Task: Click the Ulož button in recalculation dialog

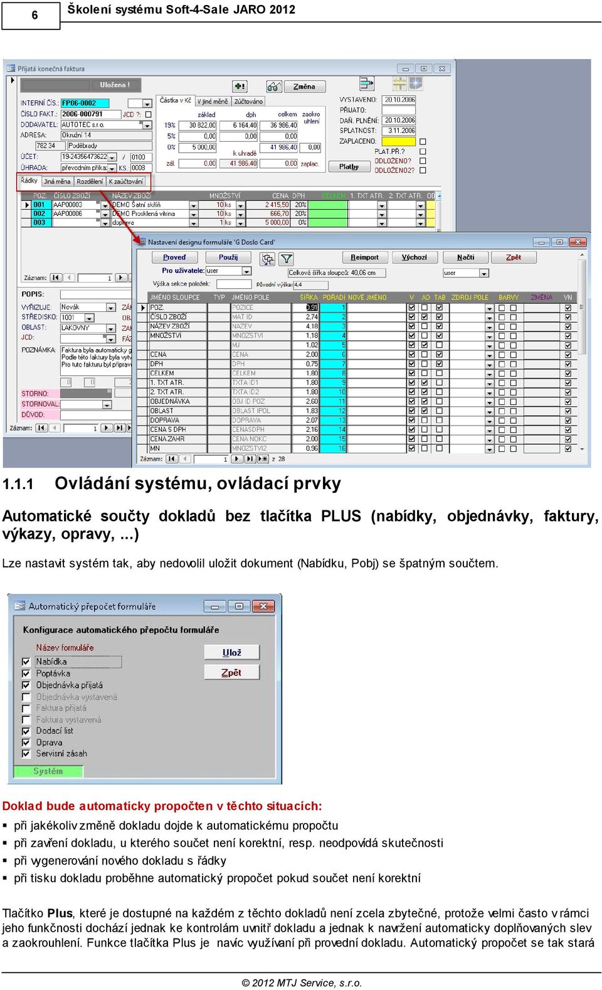Action: [232, 653]
